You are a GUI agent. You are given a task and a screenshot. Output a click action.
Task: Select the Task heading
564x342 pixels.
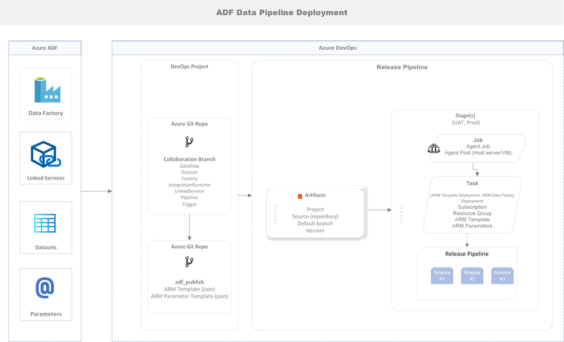[473, 183]
